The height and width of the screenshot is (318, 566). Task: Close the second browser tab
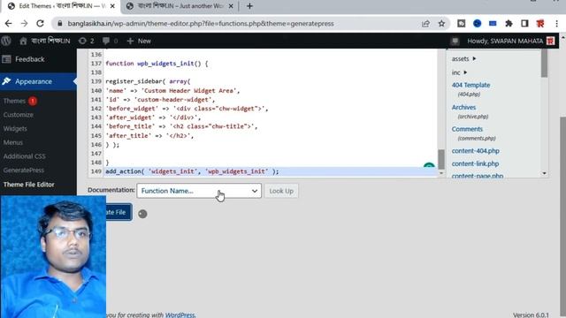231,6
